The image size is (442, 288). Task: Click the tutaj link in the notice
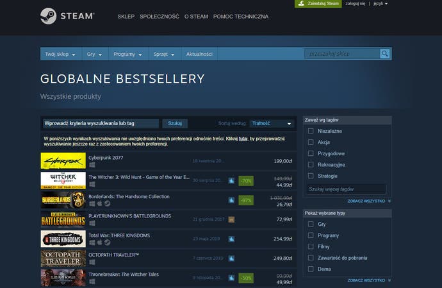click(x=243, y=139)
